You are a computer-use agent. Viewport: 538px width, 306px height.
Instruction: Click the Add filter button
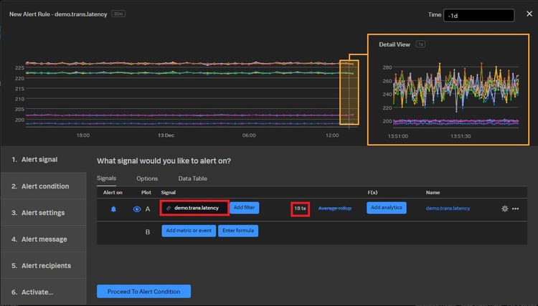coord(245,208)
